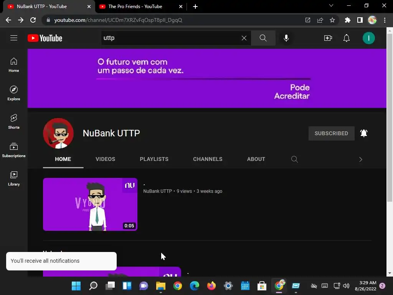The image size is (393, 295).
Task: Bookmark this page with the star
Action: pyautogui.click(x=332, y=20)
